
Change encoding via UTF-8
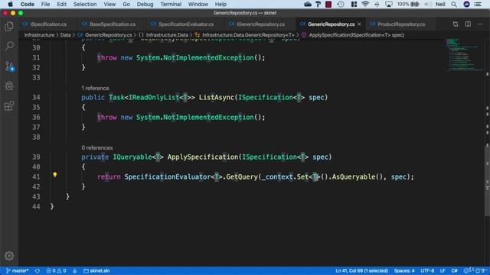[x=427, y=270]
